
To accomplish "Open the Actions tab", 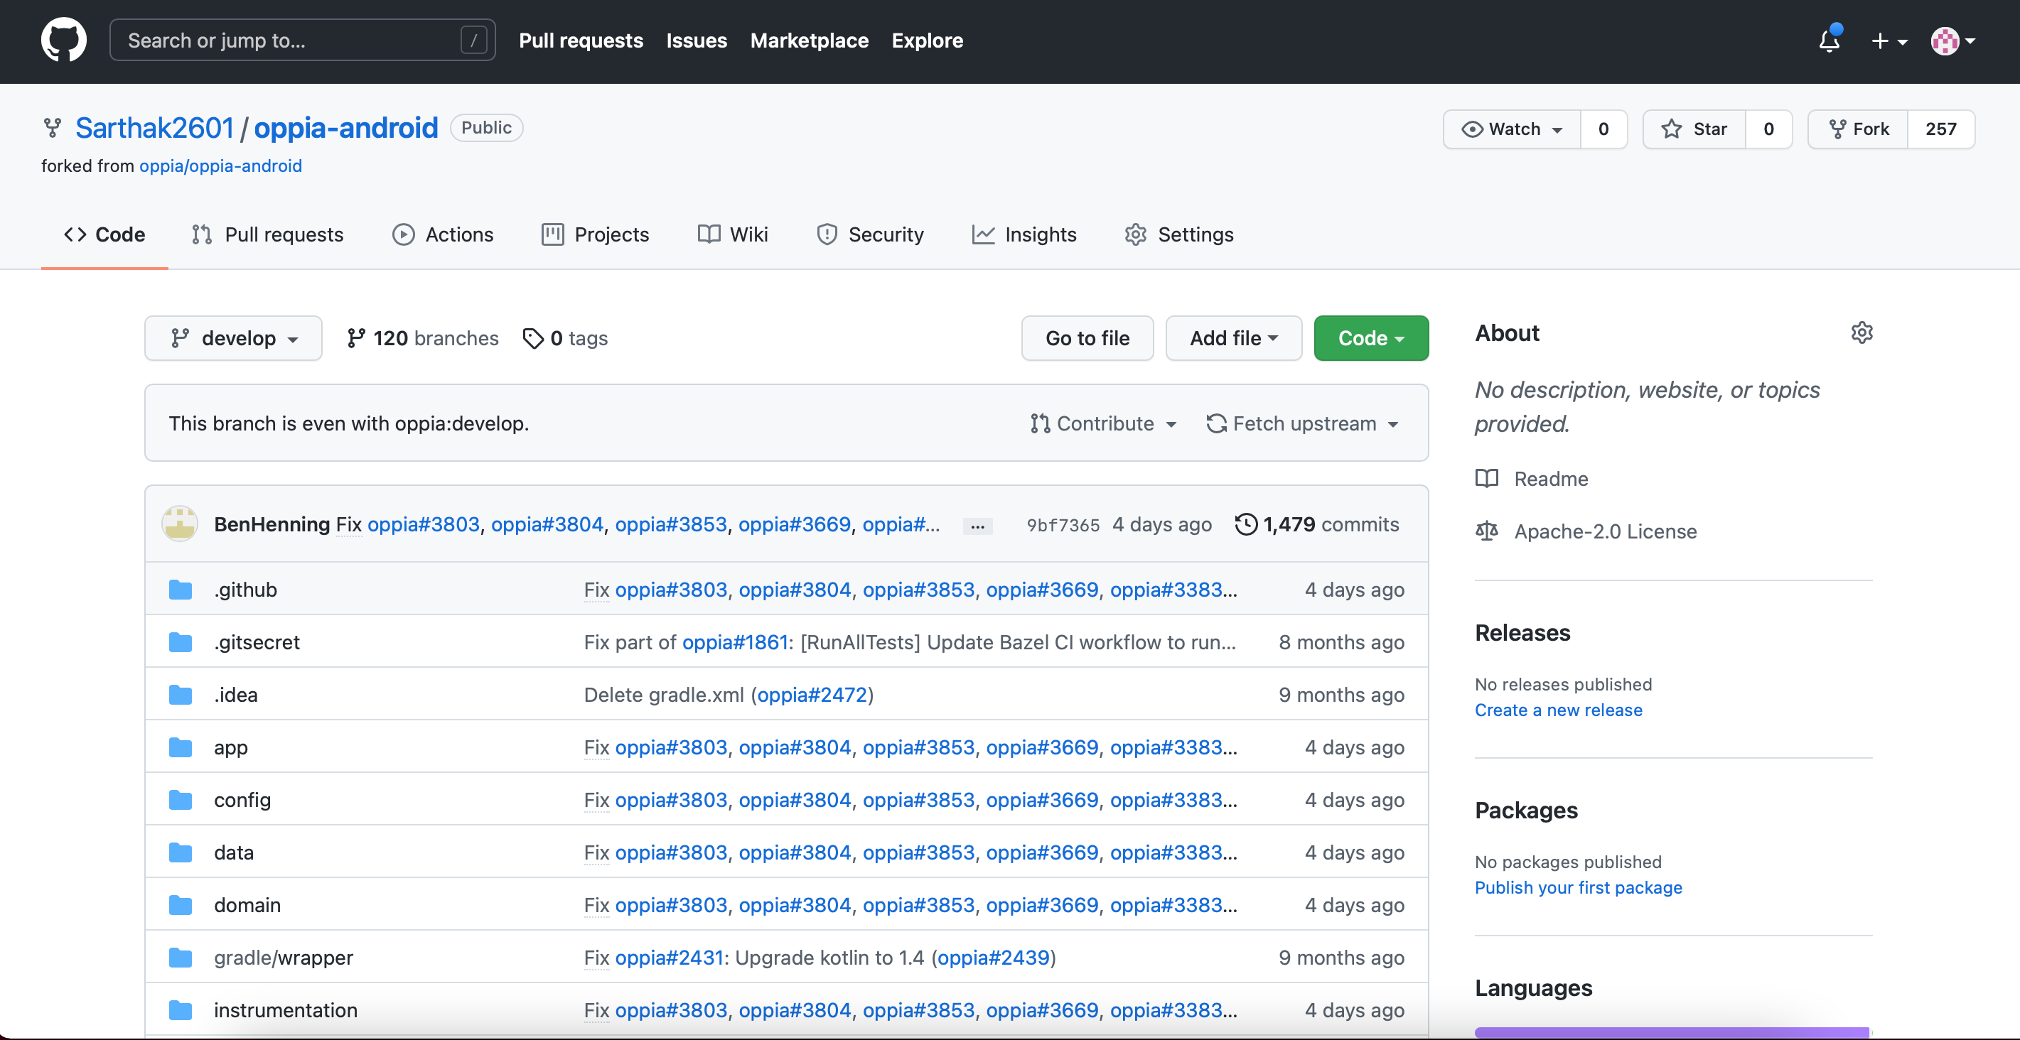I will coord(443,234).
